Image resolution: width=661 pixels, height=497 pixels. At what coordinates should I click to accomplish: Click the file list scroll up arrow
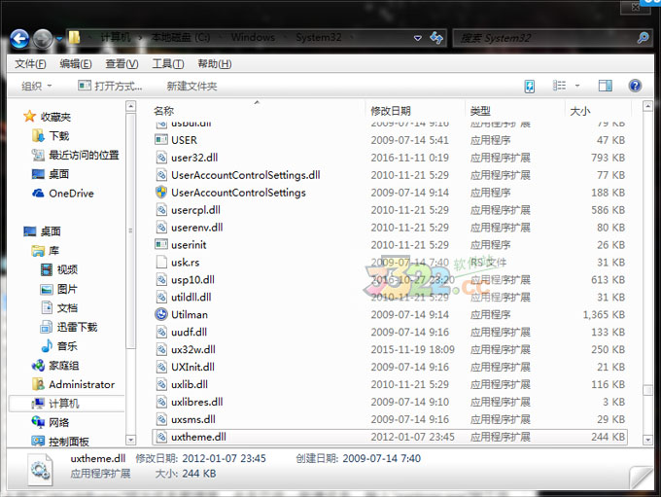(648, 106)
